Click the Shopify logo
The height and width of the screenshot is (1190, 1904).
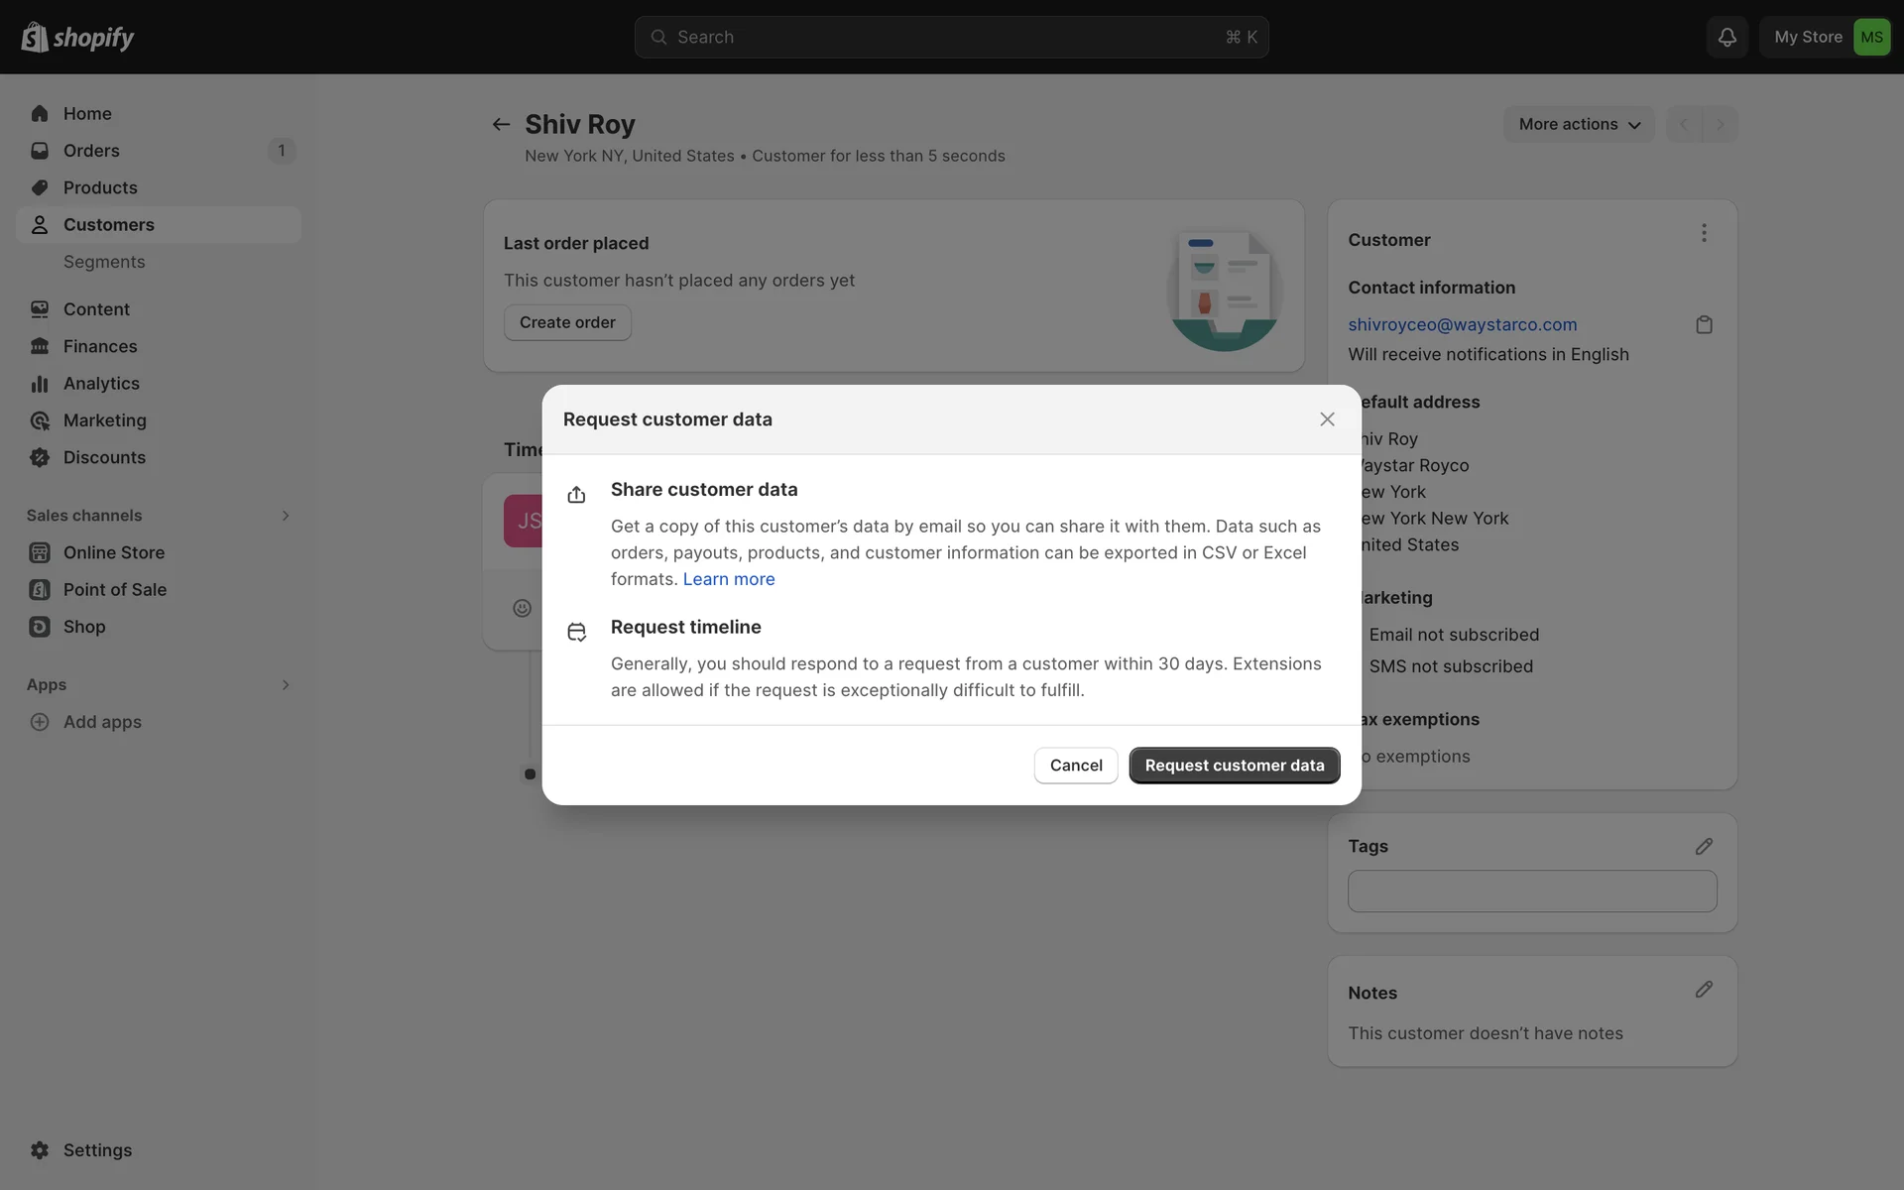[77, 37]
